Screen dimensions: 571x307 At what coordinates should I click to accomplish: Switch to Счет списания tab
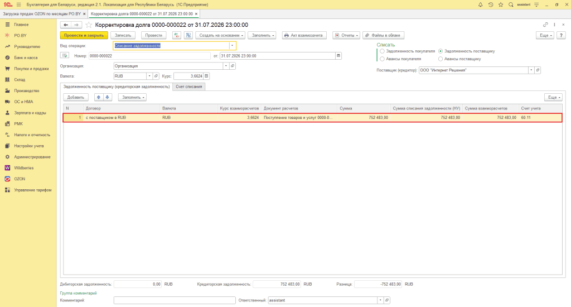188,87
